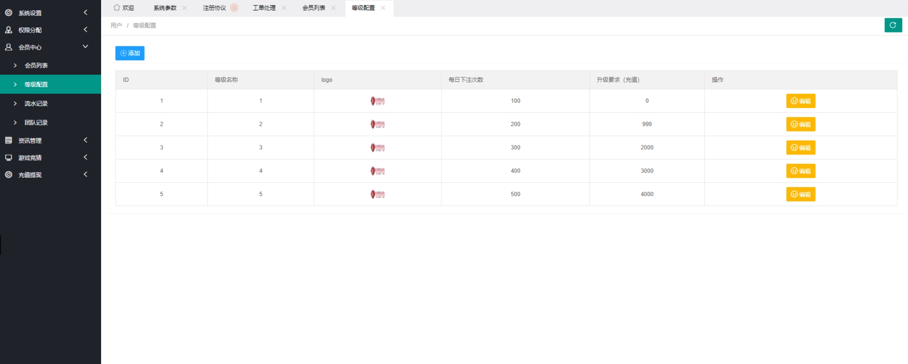Open 团队记录 in the sidebar
This screenshot has height=364, width=908.
pyautogui.click(x=36, y=123)
